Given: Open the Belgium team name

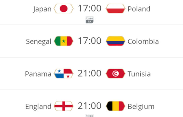Looking at the screenshot, I should click(x=141, y=107).
